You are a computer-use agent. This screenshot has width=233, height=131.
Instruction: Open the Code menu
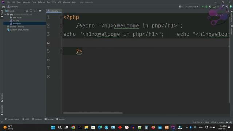pyautogui.click(x=34, y=3)
